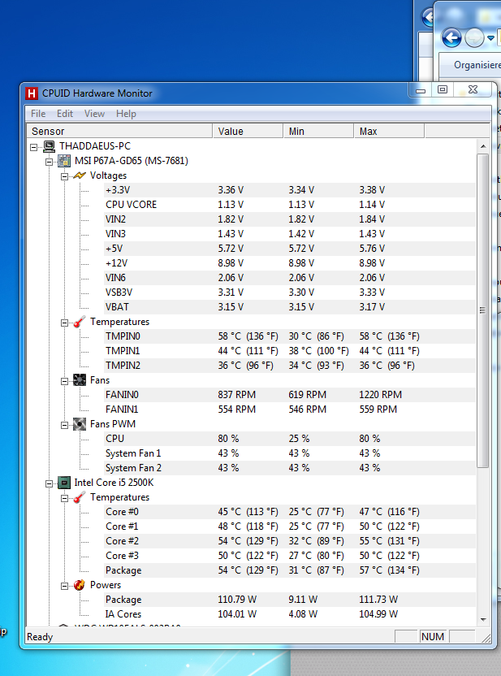Collapse the Fans group
This screenshot has width=501, height=676.
click(x=64, y=382)
